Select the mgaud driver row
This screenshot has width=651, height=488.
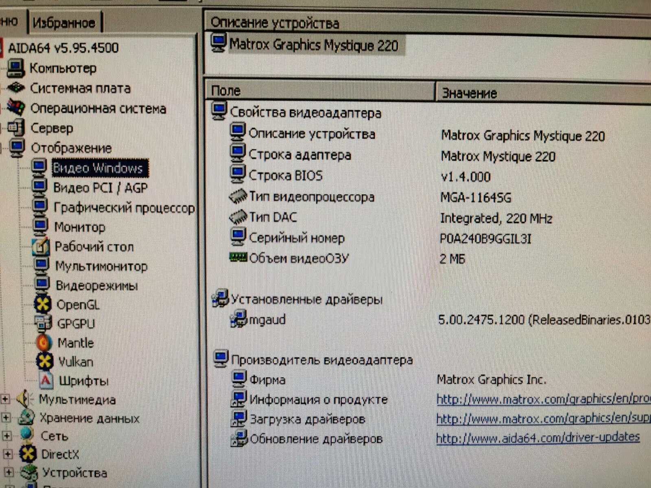pyautogui.click(x=267, y=320)
